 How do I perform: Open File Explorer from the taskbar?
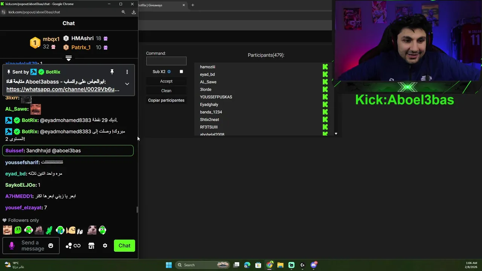pos(281,265)
